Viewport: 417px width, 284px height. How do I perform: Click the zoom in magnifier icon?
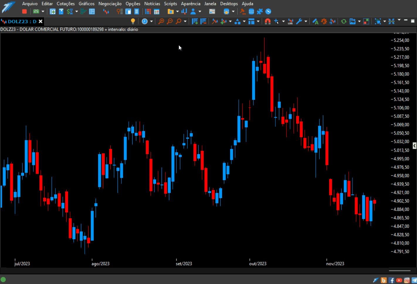(161, 21)
